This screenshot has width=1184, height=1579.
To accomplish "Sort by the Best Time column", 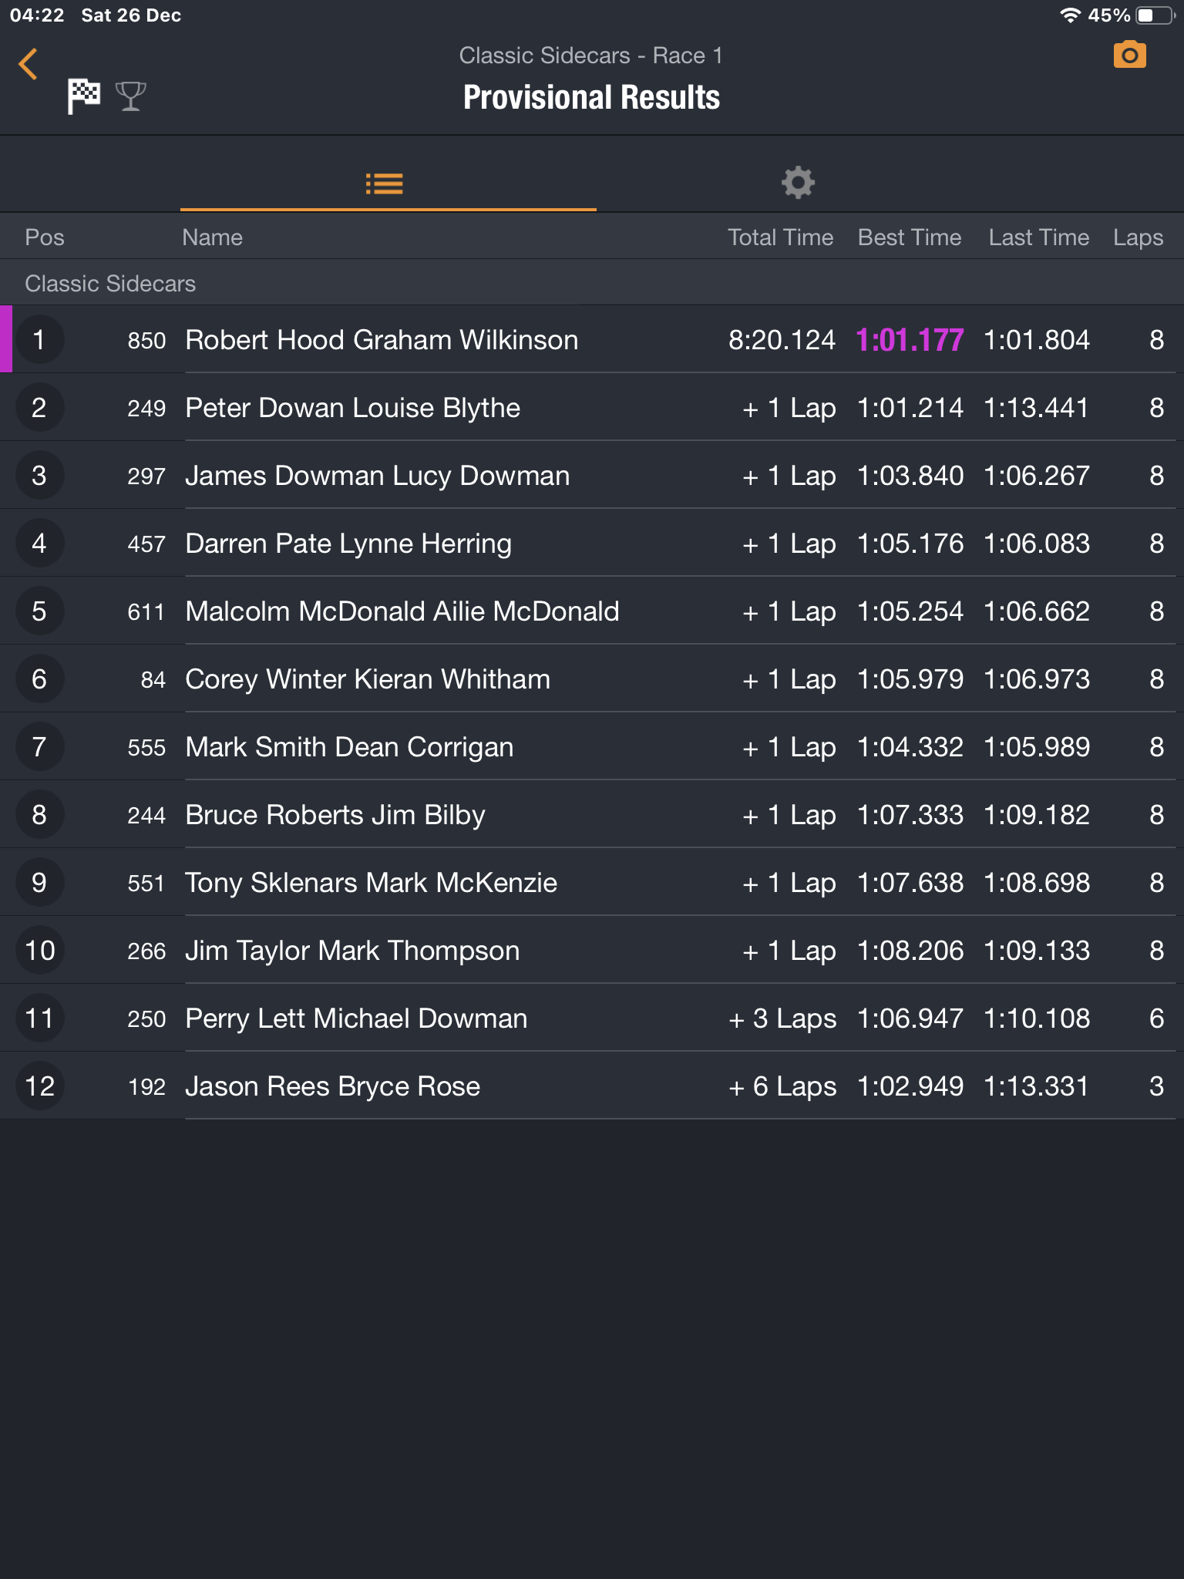I will (x=910, y=237).
